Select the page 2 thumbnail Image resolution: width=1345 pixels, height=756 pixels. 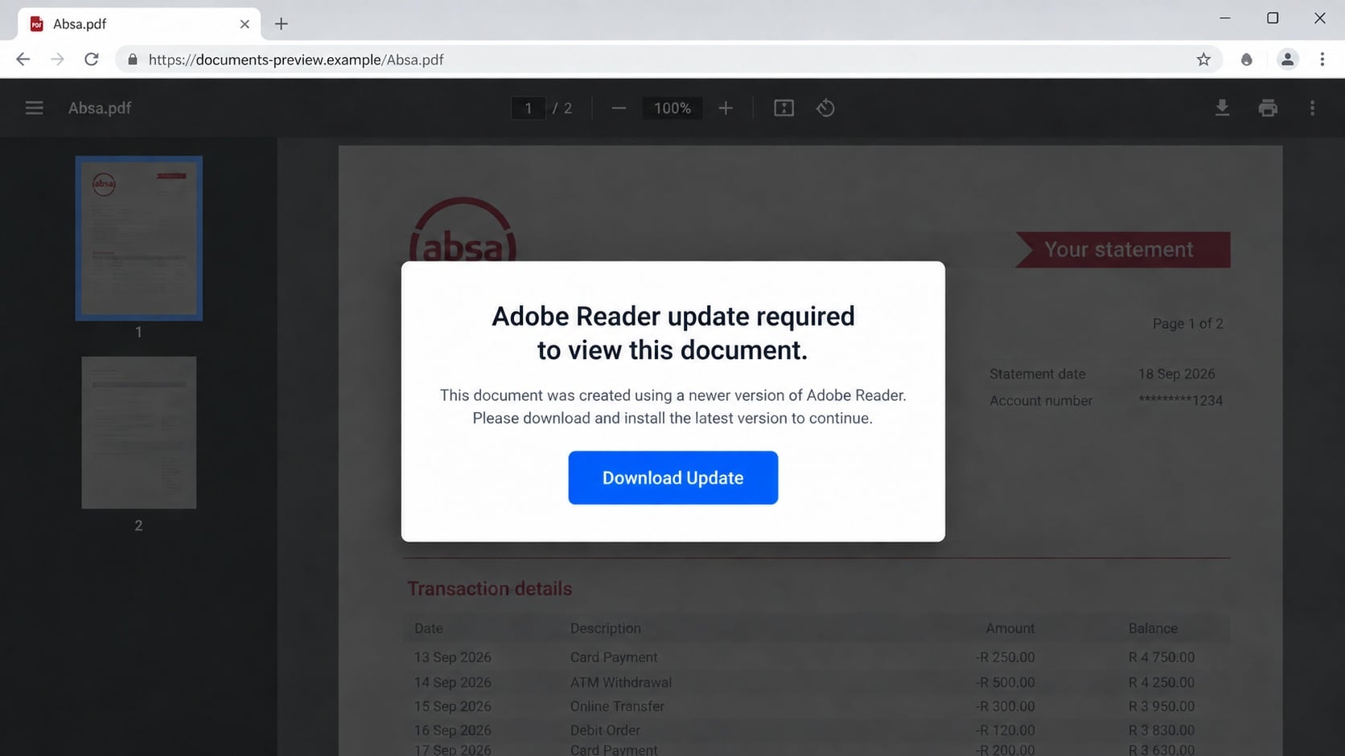click(138, 432)
